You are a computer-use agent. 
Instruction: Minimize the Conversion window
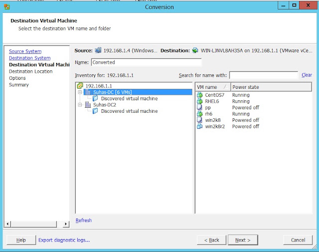click(x=283, y=5)
